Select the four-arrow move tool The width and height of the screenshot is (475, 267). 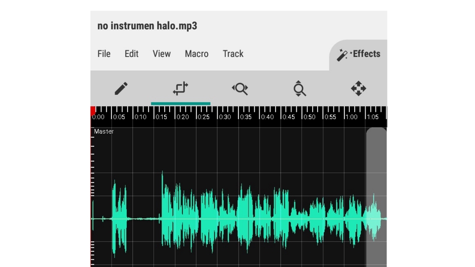click(358, 89)
